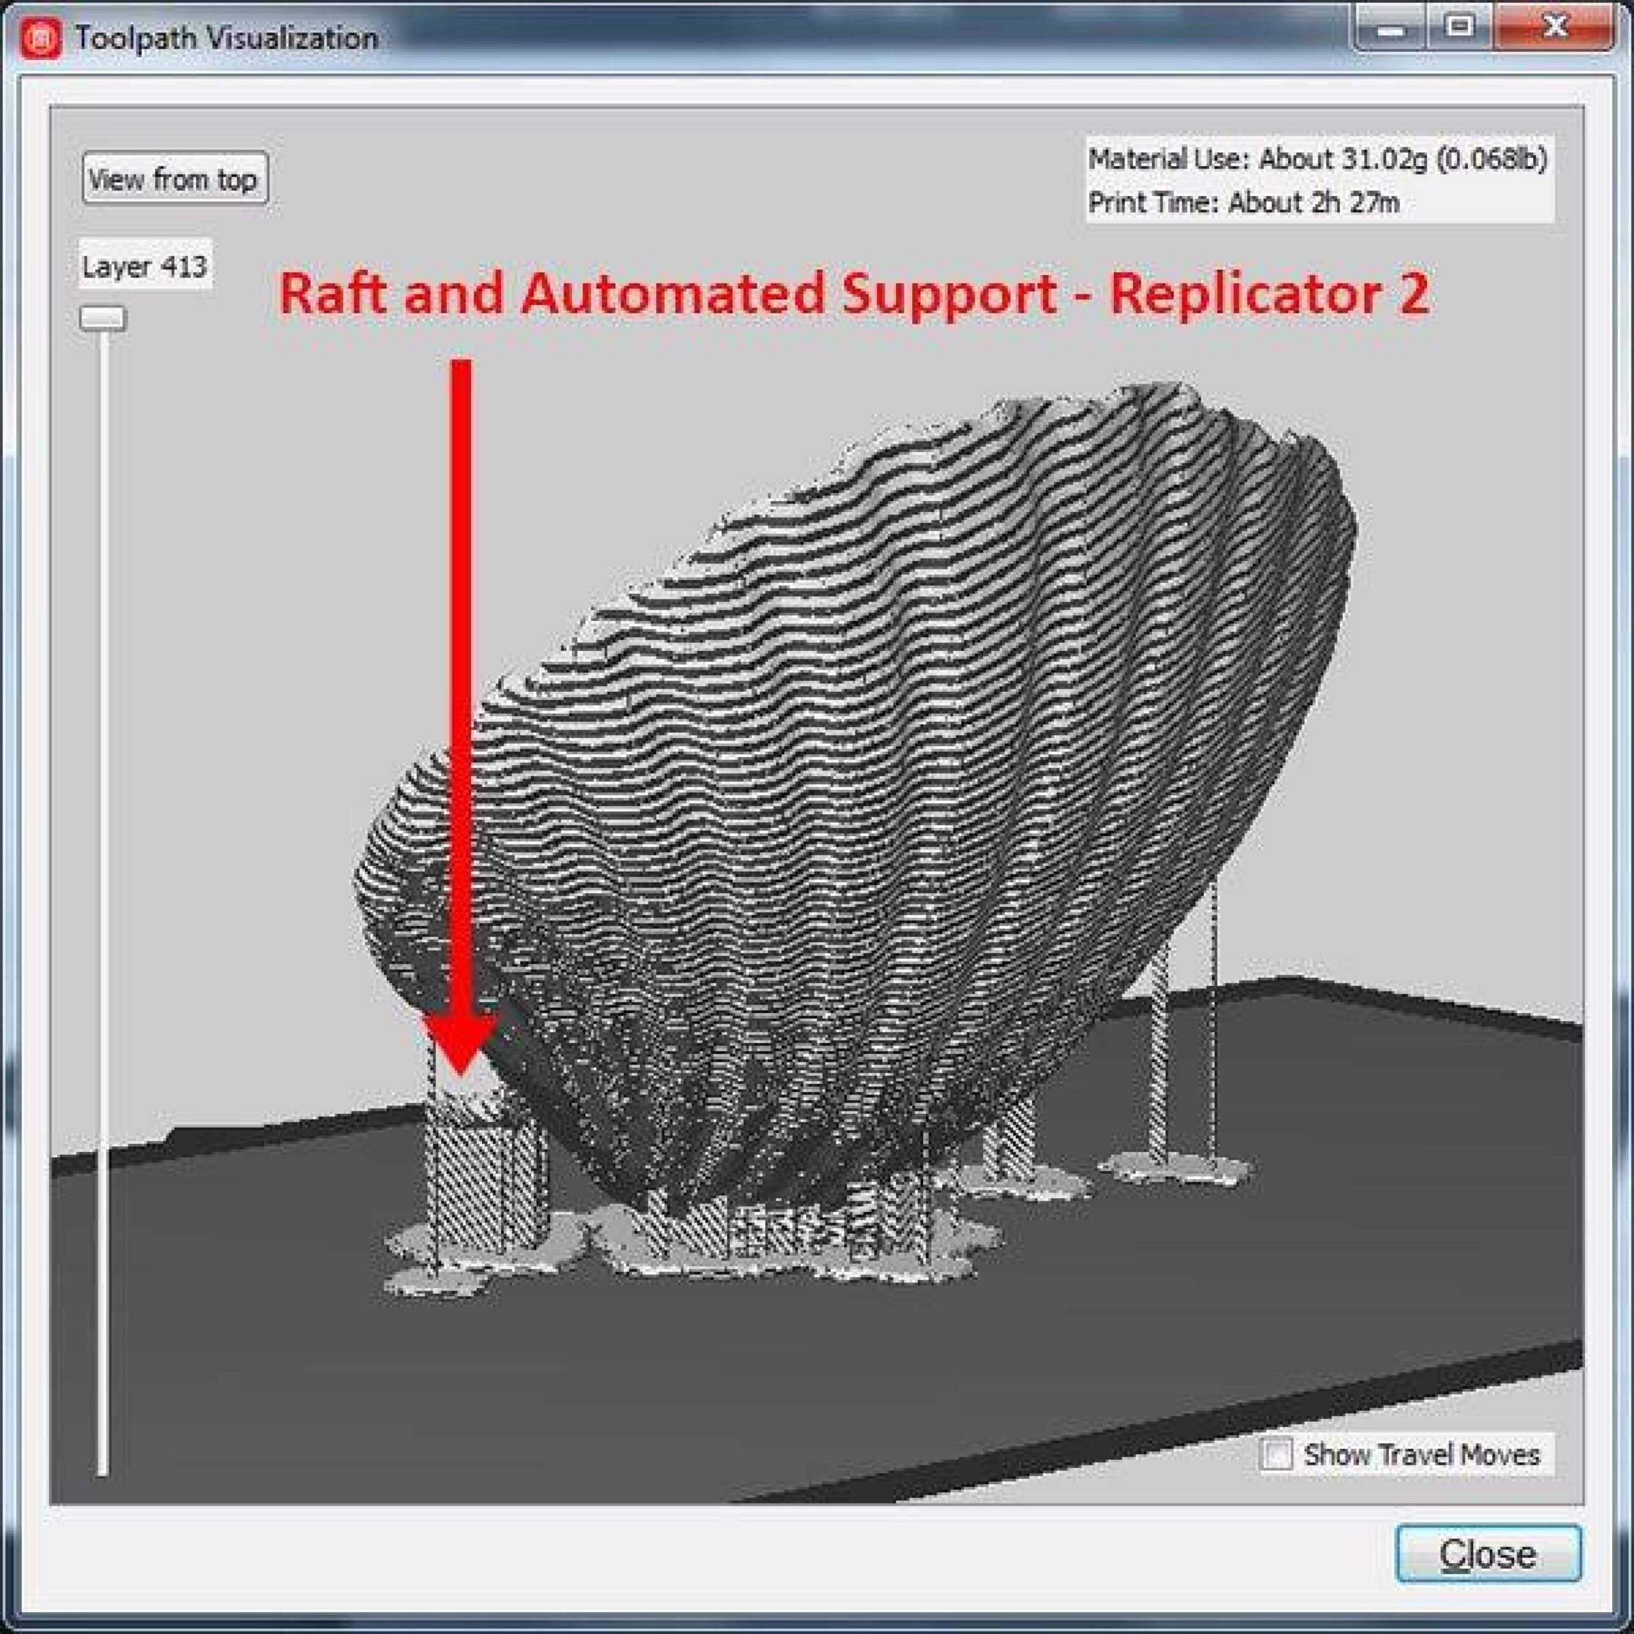Close window with the red X button

pos(1554,28)
